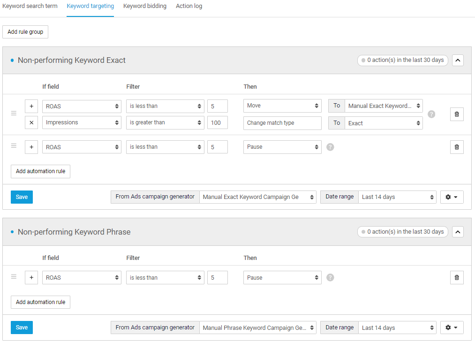Click trash icon for the Exact group Pause rule
The height and width of the screenshot is (343, 475).
pos(457,147)
